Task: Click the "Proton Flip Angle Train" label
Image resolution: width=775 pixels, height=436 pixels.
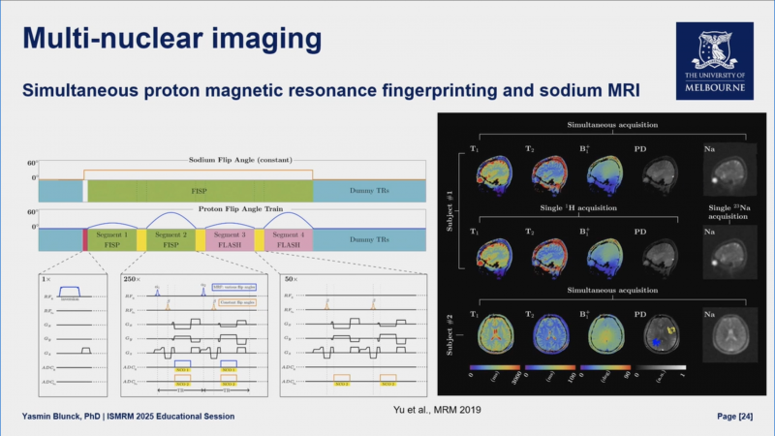Action: (x=240, y=208)
